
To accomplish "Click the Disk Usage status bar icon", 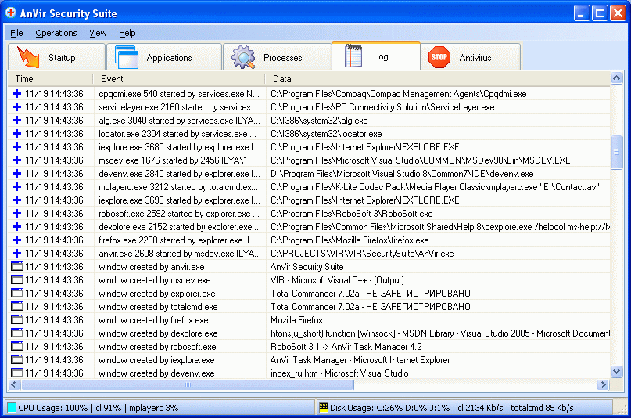I will click(x=323, y=408).
